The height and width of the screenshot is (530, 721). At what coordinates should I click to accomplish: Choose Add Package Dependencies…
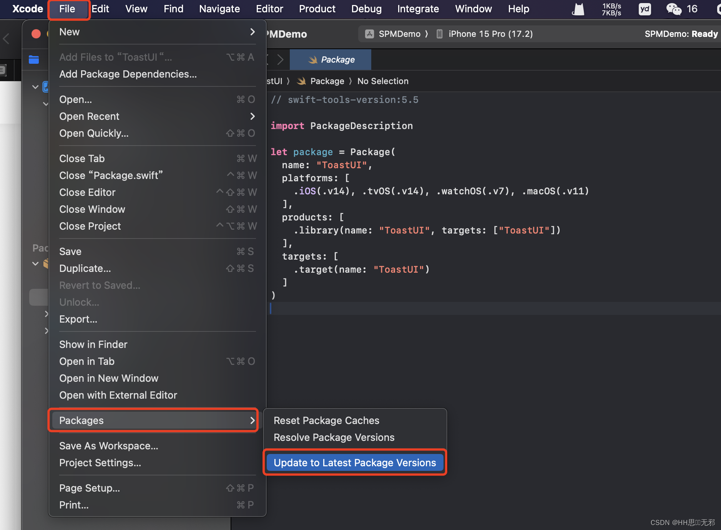point(158,74)
